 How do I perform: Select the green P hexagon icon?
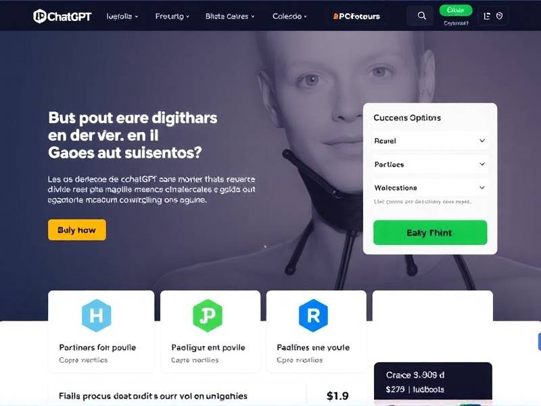pyautogui.click(x=208, y=315)
